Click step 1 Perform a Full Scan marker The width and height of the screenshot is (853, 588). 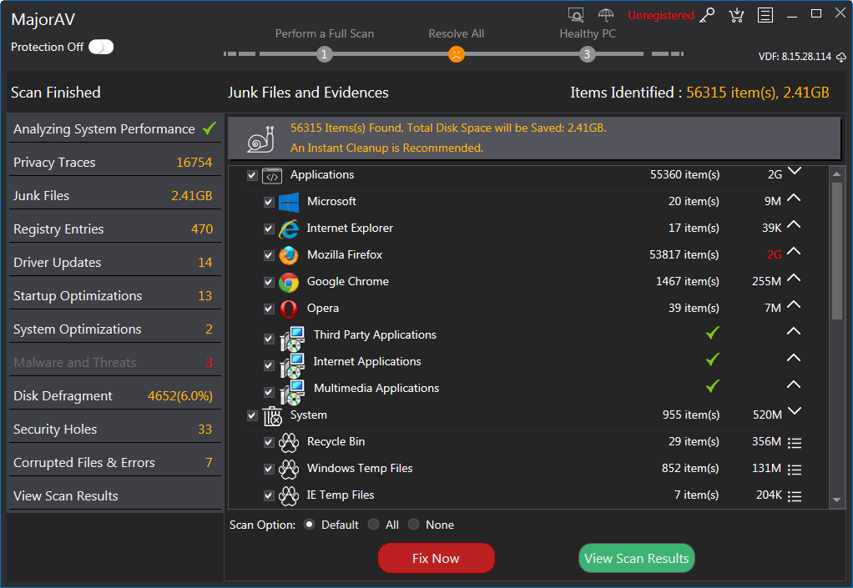pos(324,54)
